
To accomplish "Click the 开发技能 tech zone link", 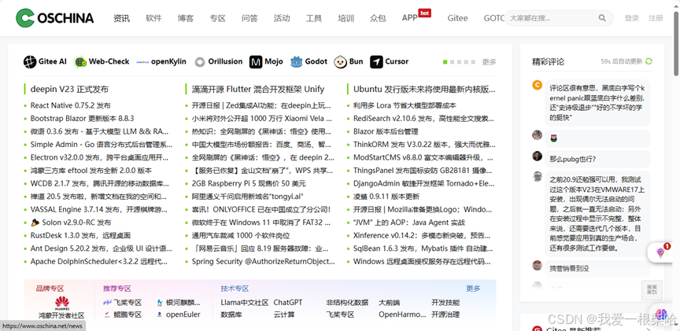I will click(x=445, y=303).
